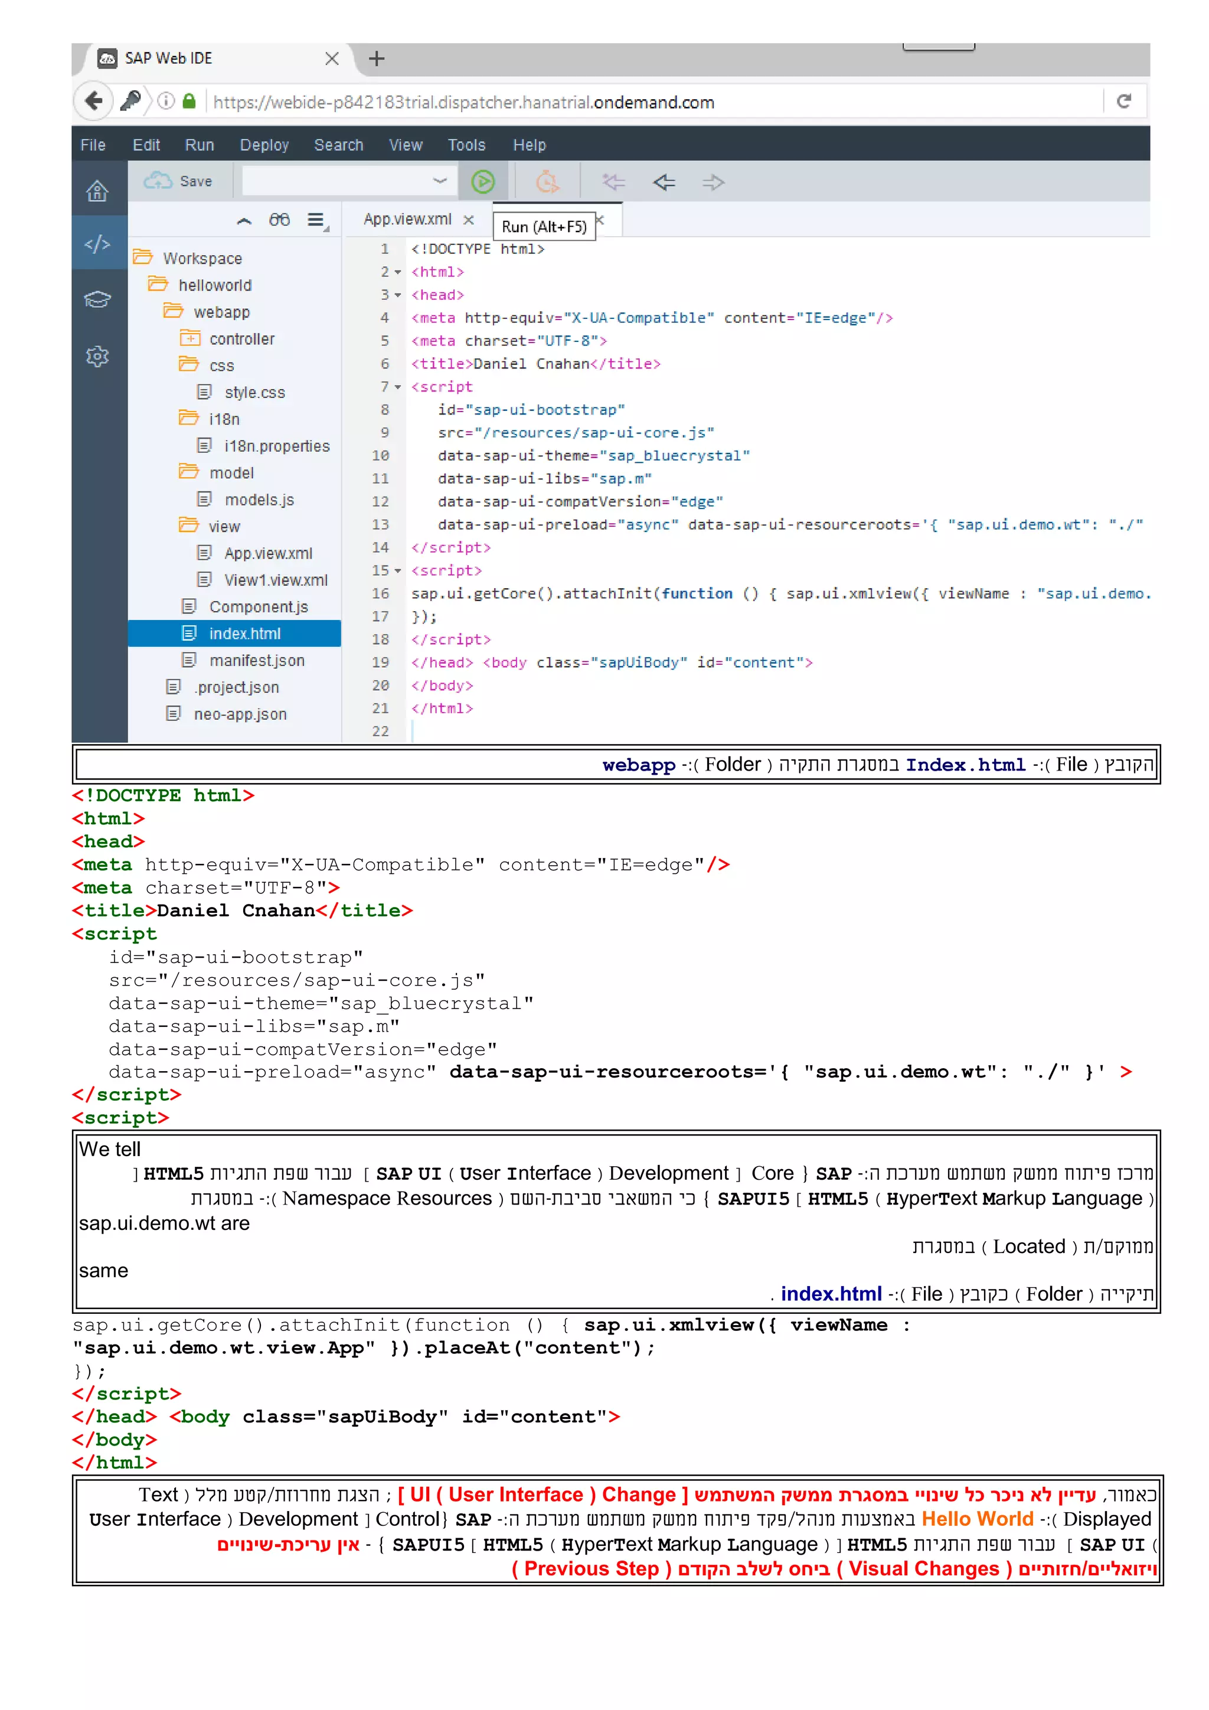Viewport: 1209px width, 1710px height.
Task: Toggle link with editor binoculars icon
Action: tap(279, 220)
